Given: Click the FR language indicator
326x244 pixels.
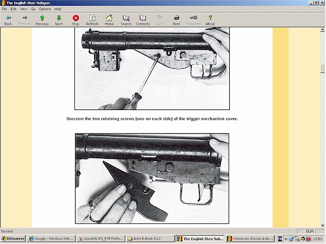Looking at the screenshot, I should (280, 239).
